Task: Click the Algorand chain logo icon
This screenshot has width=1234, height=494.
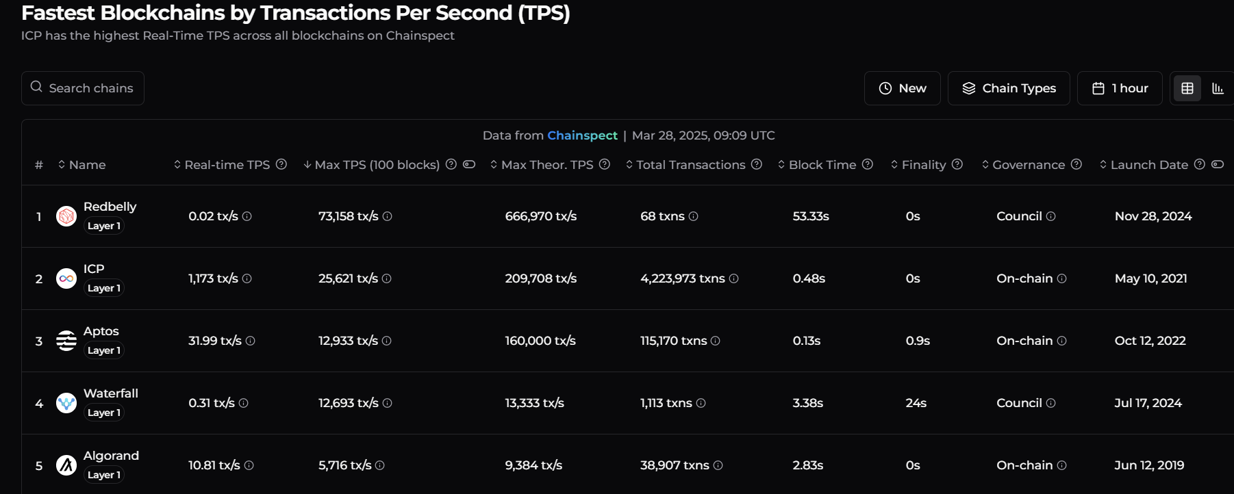Action: (66, 465)
